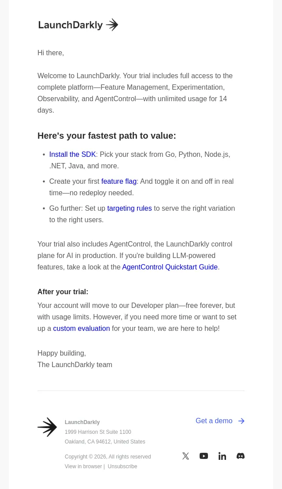Viewport: 282px width, 489px height.
Task: Click the arrow next to Get a demo
Action: pyautogui.click(x=241, y=421)
